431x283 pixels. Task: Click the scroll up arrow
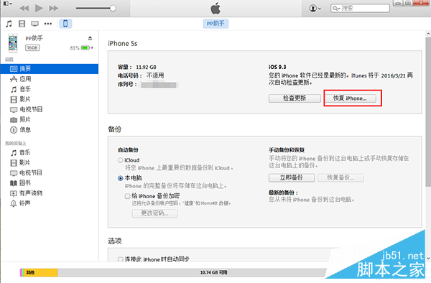pos(428,34)
